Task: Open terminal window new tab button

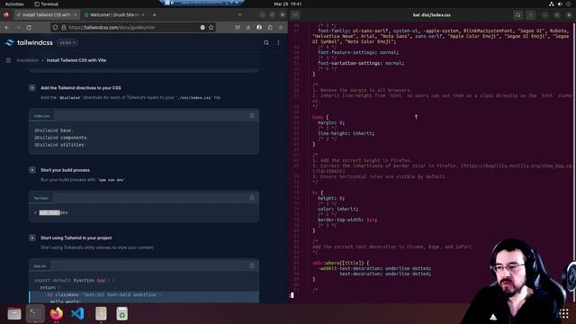Action: [x=295, y=15]
